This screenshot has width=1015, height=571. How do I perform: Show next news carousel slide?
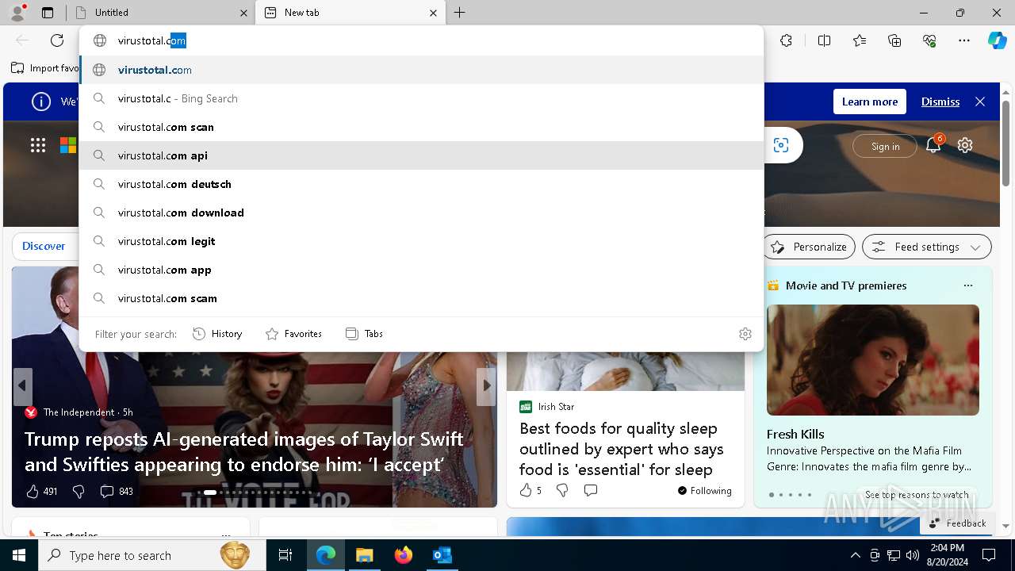pyautogui.click(x=486, y=386)
